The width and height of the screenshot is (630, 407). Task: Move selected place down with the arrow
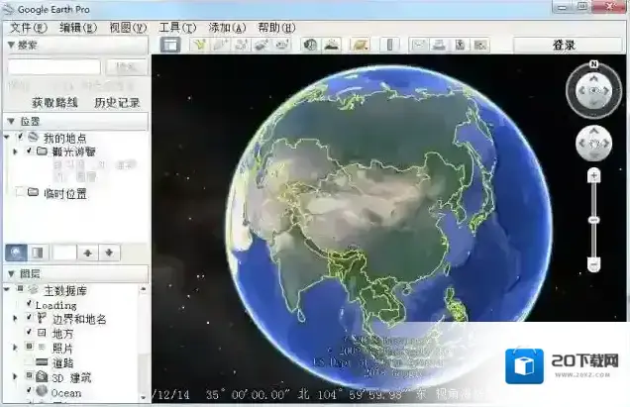(x=109, y=253)
